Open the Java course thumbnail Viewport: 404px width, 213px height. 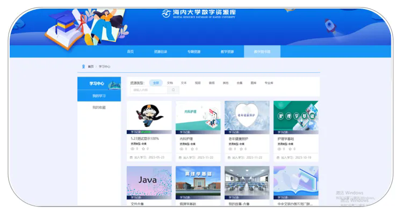(149, 182)
